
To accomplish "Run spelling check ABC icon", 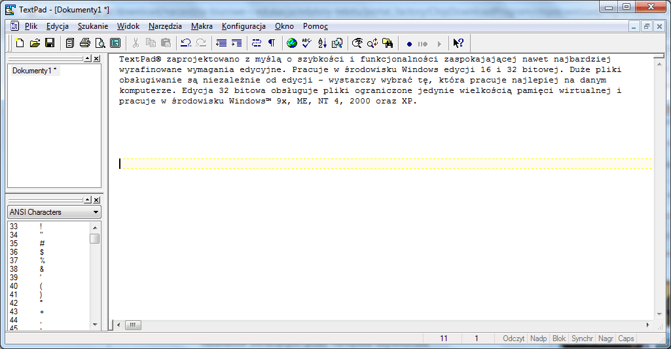I will [x=307, y=43].
